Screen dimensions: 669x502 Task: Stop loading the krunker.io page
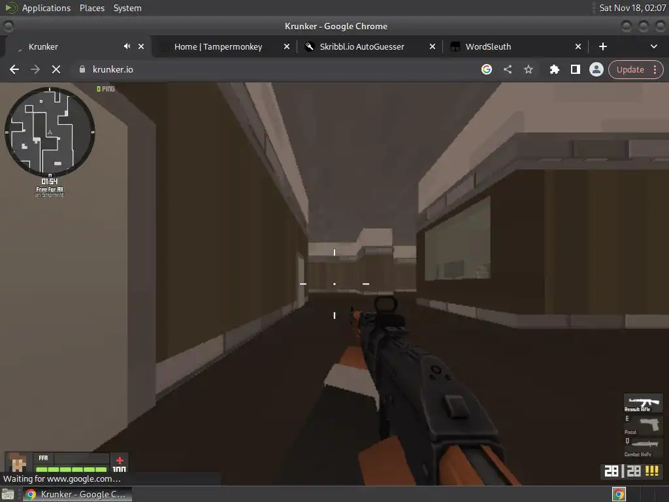pyautogui.click(x=56, y=69)
